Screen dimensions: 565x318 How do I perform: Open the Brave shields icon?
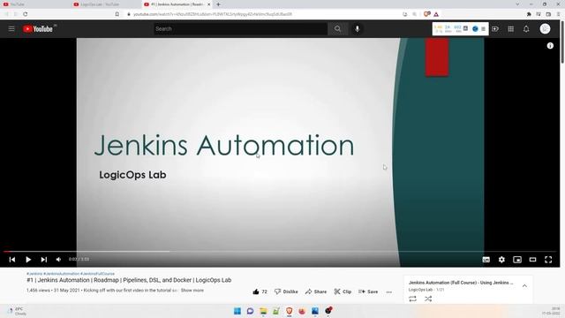[x=427, y=14]
